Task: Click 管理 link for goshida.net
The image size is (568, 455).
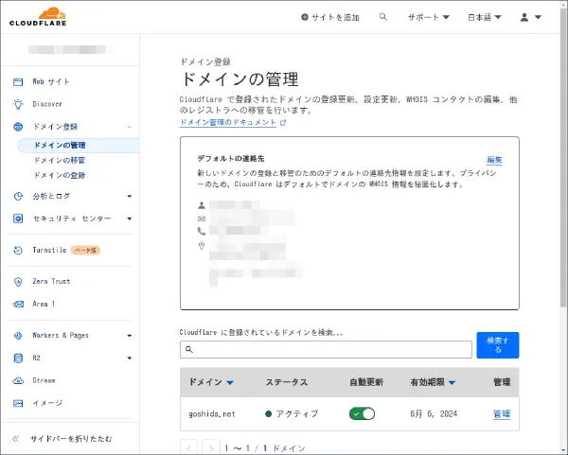Action: 502,413
